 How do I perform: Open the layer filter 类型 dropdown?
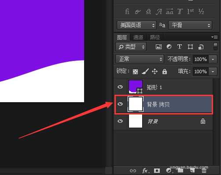[131, 47]
